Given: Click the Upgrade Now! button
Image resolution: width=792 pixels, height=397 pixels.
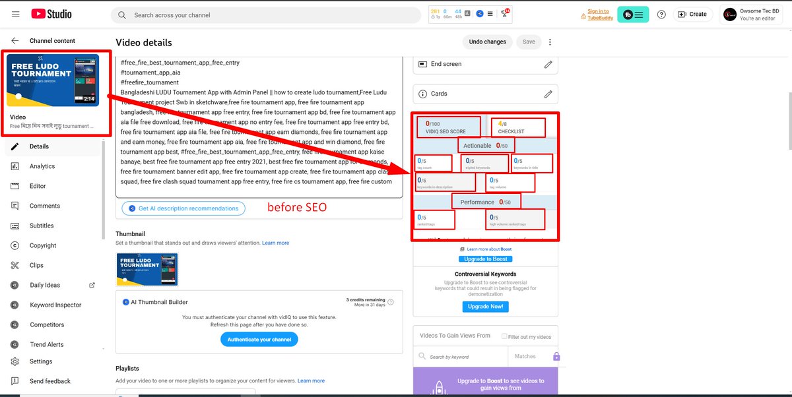Looking at the screenshot, I should [x=486, y=307].
